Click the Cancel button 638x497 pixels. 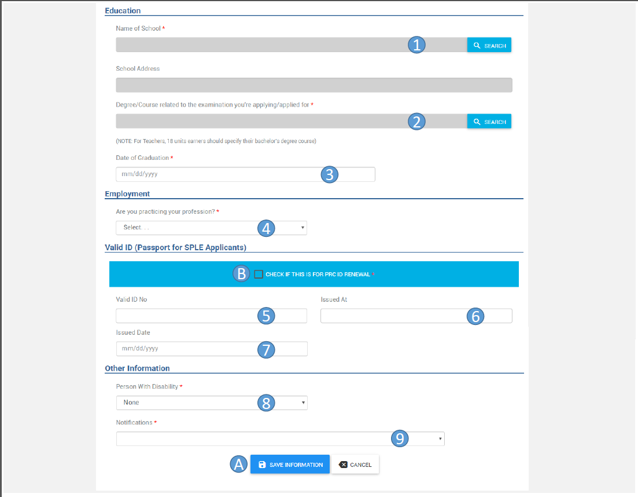355,465
